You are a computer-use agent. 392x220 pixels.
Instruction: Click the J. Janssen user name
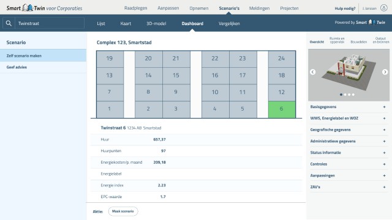369,9
